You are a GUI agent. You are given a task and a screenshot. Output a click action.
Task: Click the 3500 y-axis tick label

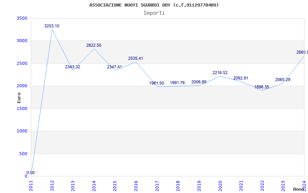click(22, 19)
